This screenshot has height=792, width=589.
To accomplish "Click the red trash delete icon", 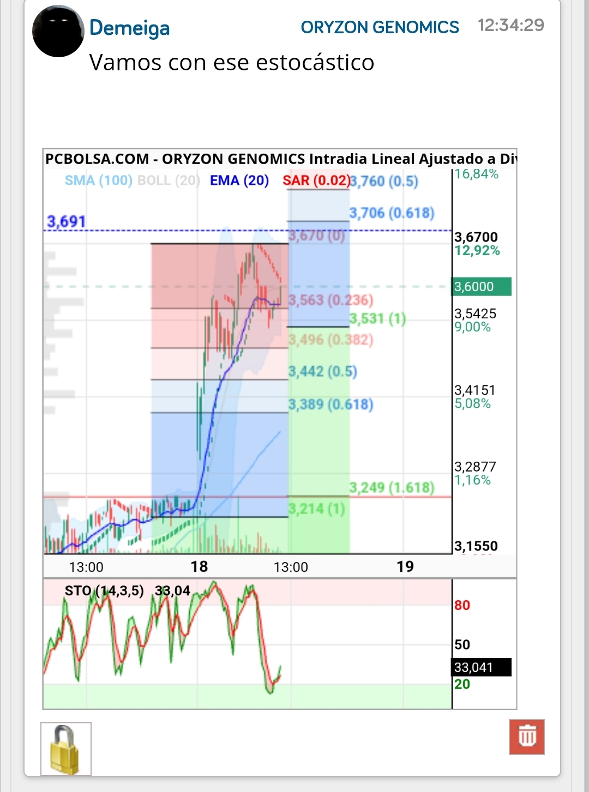I will coord(526,736).
